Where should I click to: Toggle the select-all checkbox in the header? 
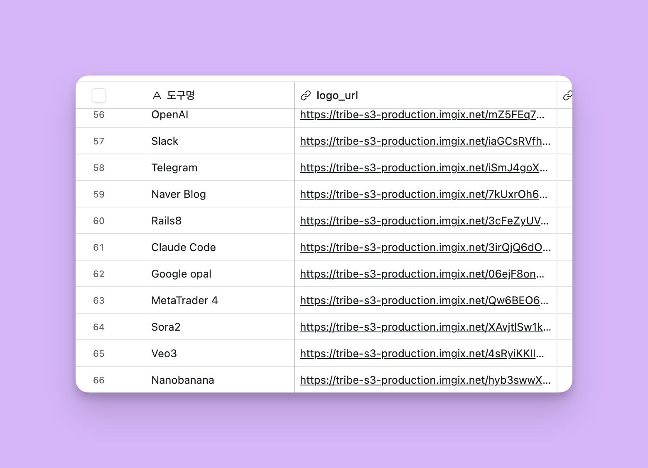[99, 95]
